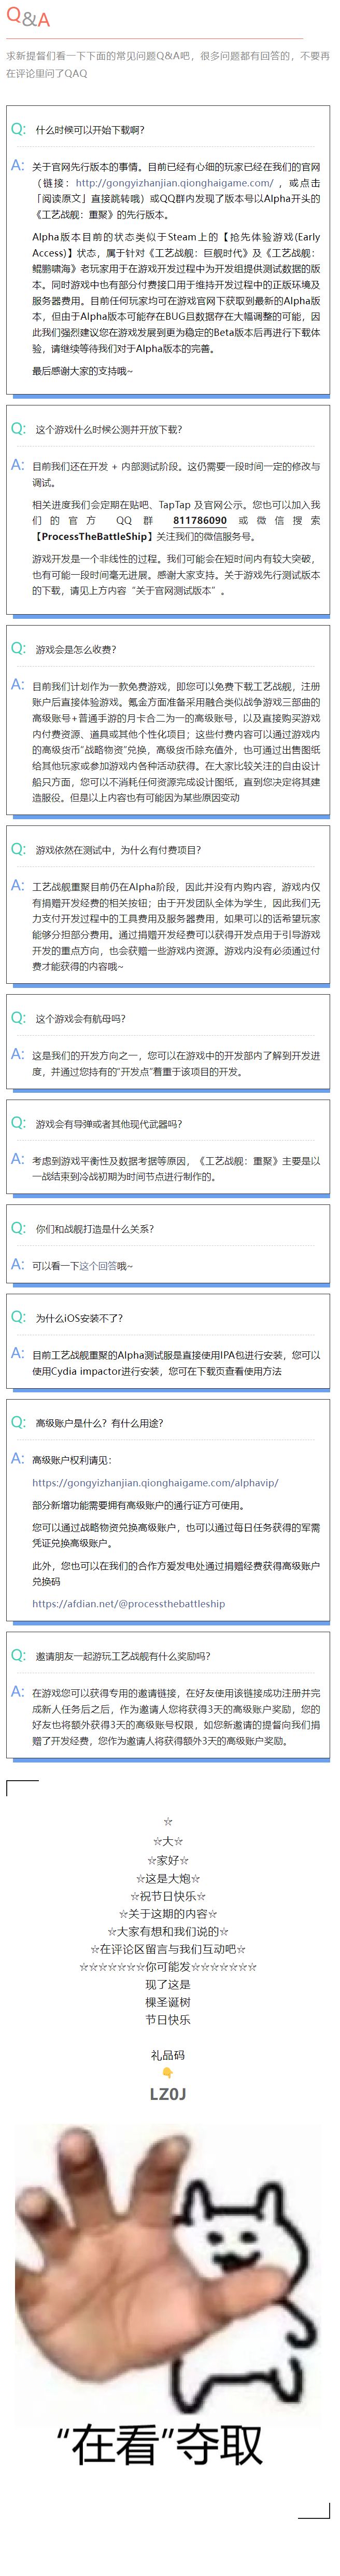Click the QQ group number 811786090
The width and height of the screenshot is (340, 2576).
click(x=200, y=521)
